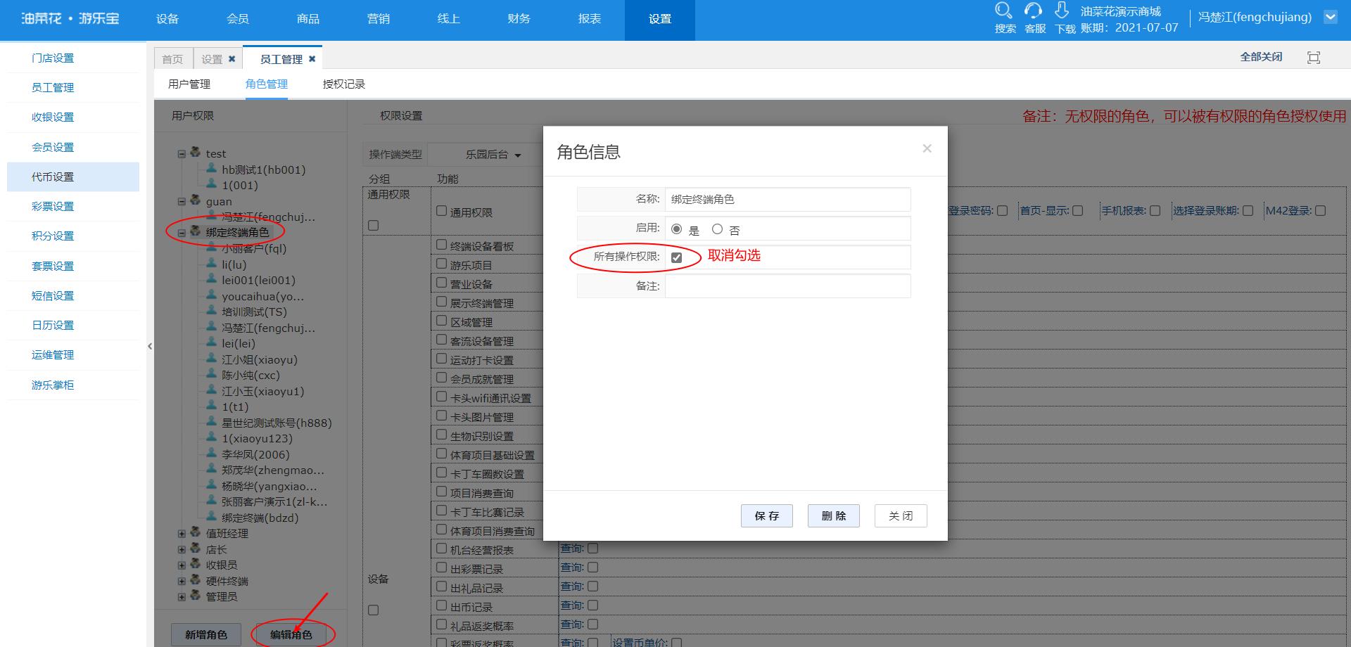Image resolution: width=1351 pixels, height=647 pixels.
Task: Open the 会员 top menu
Action: pos(238,19)
